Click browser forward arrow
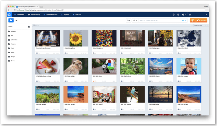Viewport: 217px width, 126px height. (12, 10)
